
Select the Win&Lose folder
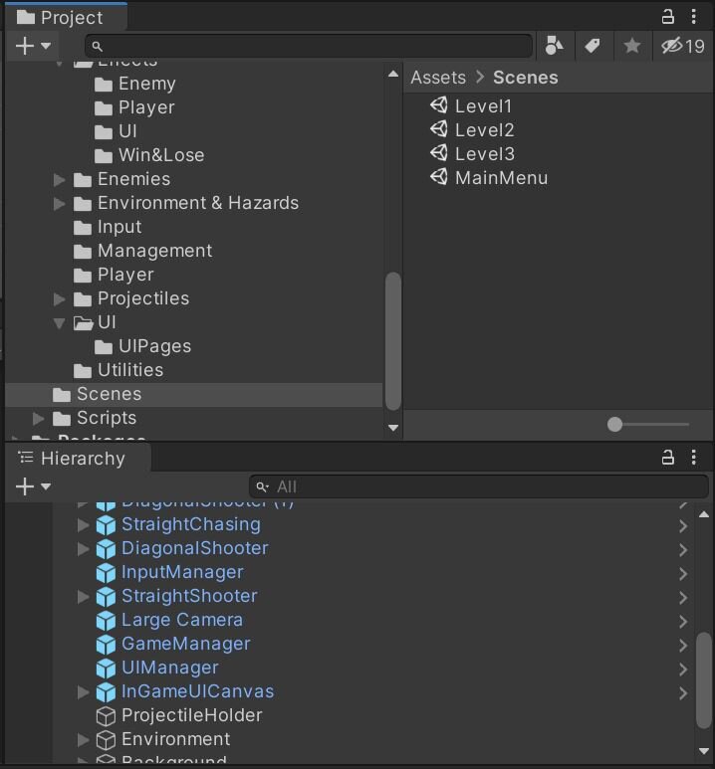click(149, 155)
